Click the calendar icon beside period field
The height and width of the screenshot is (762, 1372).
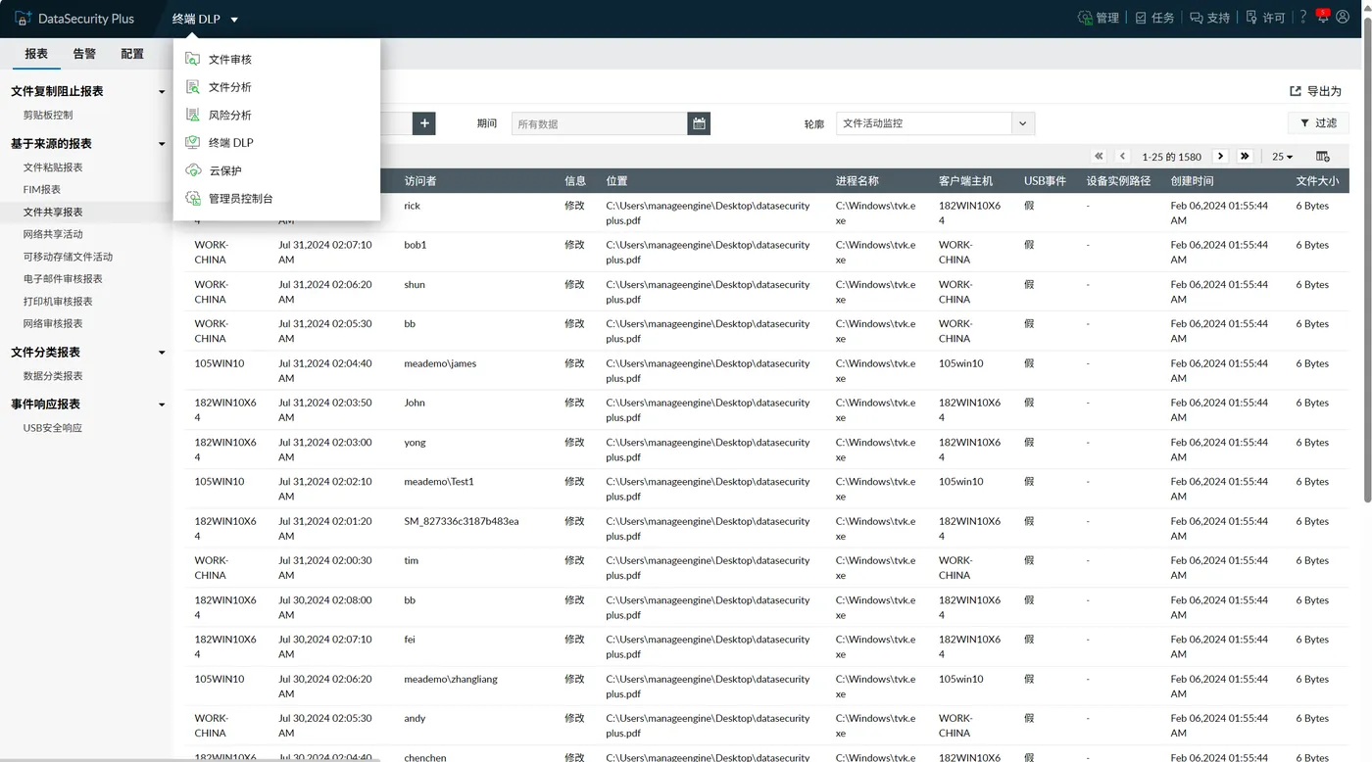click(699, 123)
